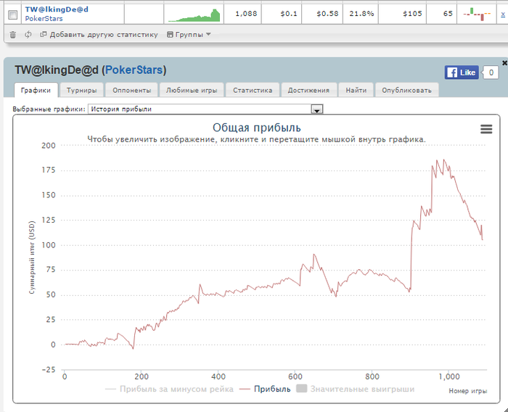Viewport: 508px width, 412px height.
Task: Open the История прибыли graph dropdown
Action: point(205,109)
